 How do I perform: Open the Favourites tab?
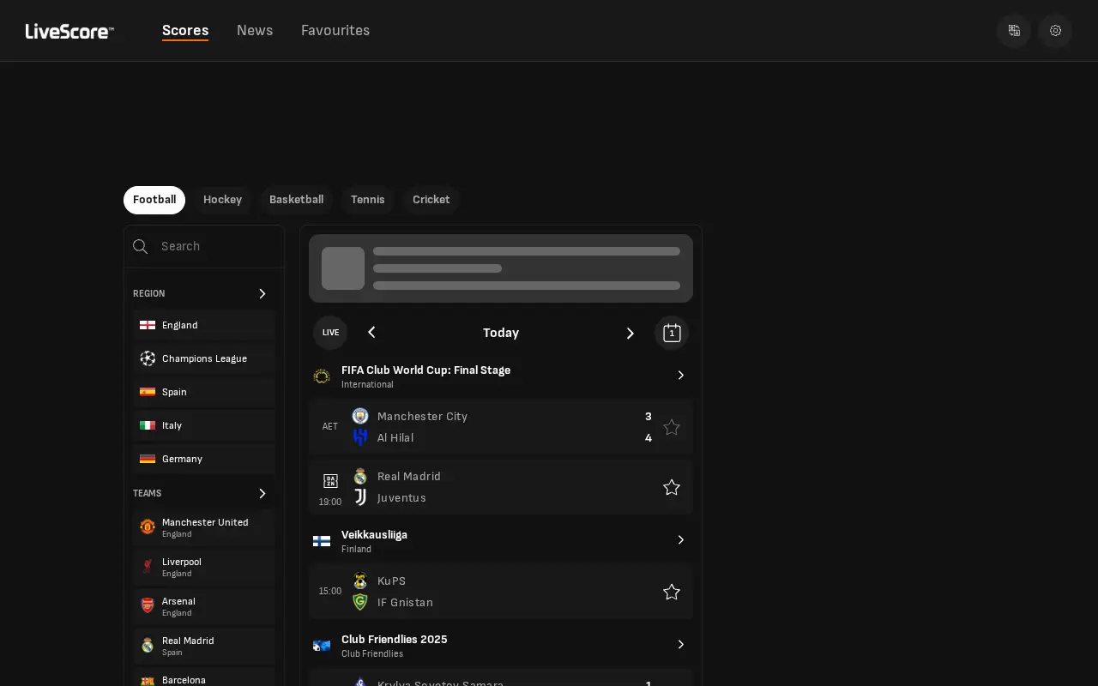pos(335,31)
